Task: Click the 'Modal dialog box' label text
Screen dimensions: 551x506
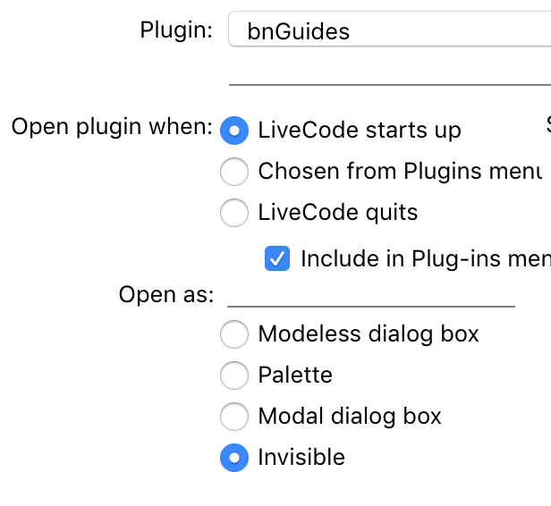Action: coord(350,416)
